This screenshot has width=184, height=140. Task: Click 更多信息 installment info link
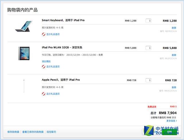tap(172, 121)
